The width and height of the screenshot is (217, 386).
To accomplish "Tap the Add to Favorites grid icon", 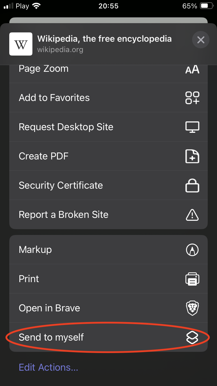I will [x=192, y=98].
